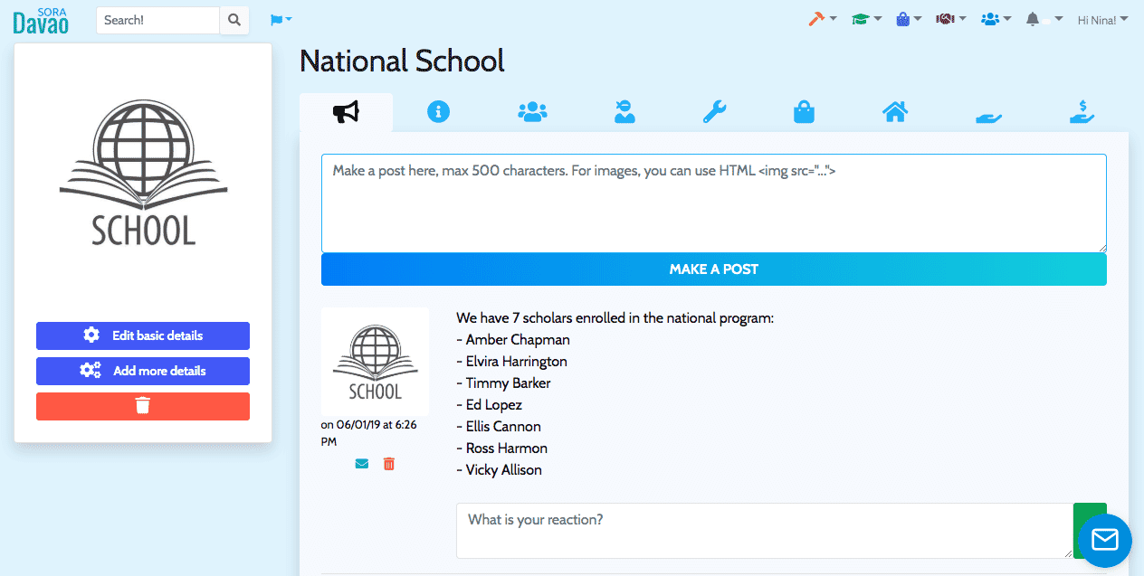The width and height of the screenshot is (1144, 576).
Task: Click the name Ed Lopez
Action: click(x=494, y=405)
